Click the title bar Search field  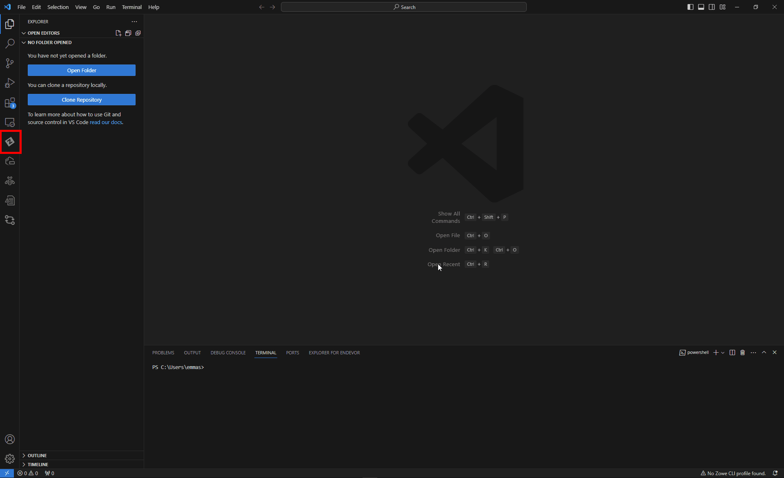click(x=403, y=7)
